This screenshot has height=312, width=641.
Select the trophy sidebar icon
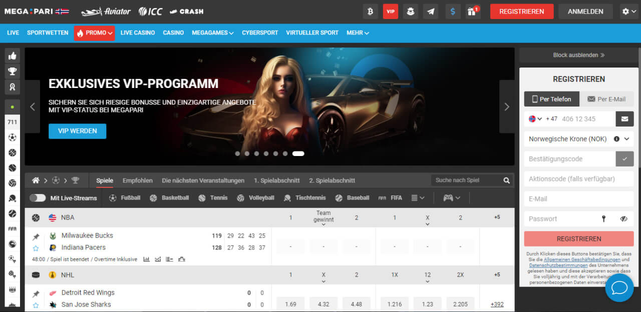(12, 71)
